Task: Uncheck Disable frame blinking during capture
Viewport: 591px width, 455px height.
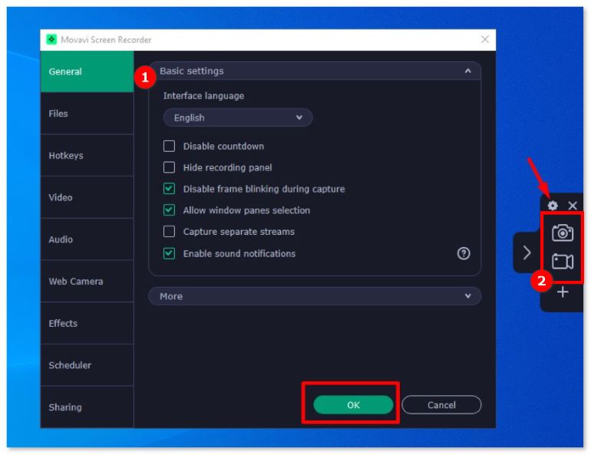Action: coord(169,188)
